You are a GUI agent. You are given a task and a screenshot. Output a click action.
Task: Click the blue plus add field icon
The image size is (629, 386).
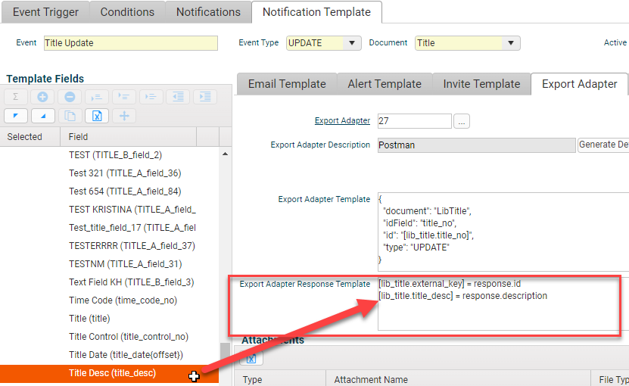42,97
